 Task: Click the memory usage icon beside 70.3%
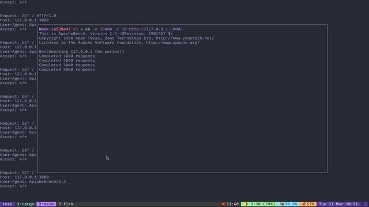tap(282, 204)
